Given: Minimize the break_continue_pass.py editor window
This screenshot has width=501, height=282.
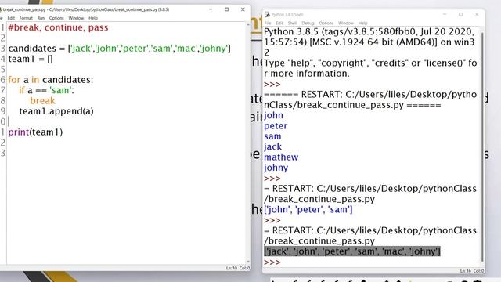Looking at the screenshot, I should click(x=211, y=9).
